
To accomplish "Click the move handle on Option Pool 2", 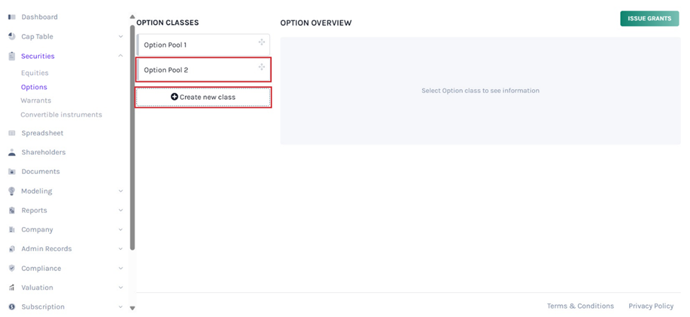I will 261,67.
